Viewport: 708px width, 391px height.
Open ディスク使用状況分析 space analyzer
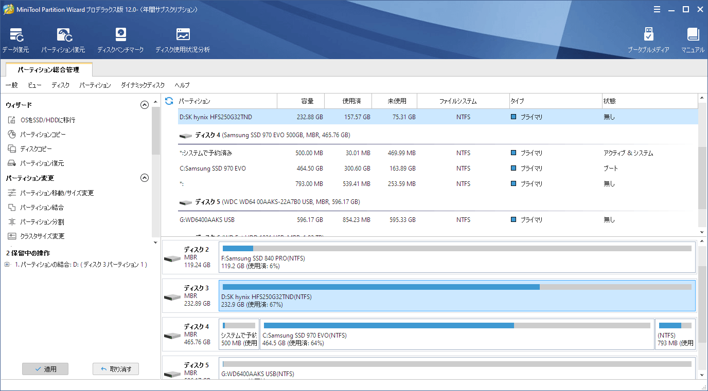pos(183,40)
